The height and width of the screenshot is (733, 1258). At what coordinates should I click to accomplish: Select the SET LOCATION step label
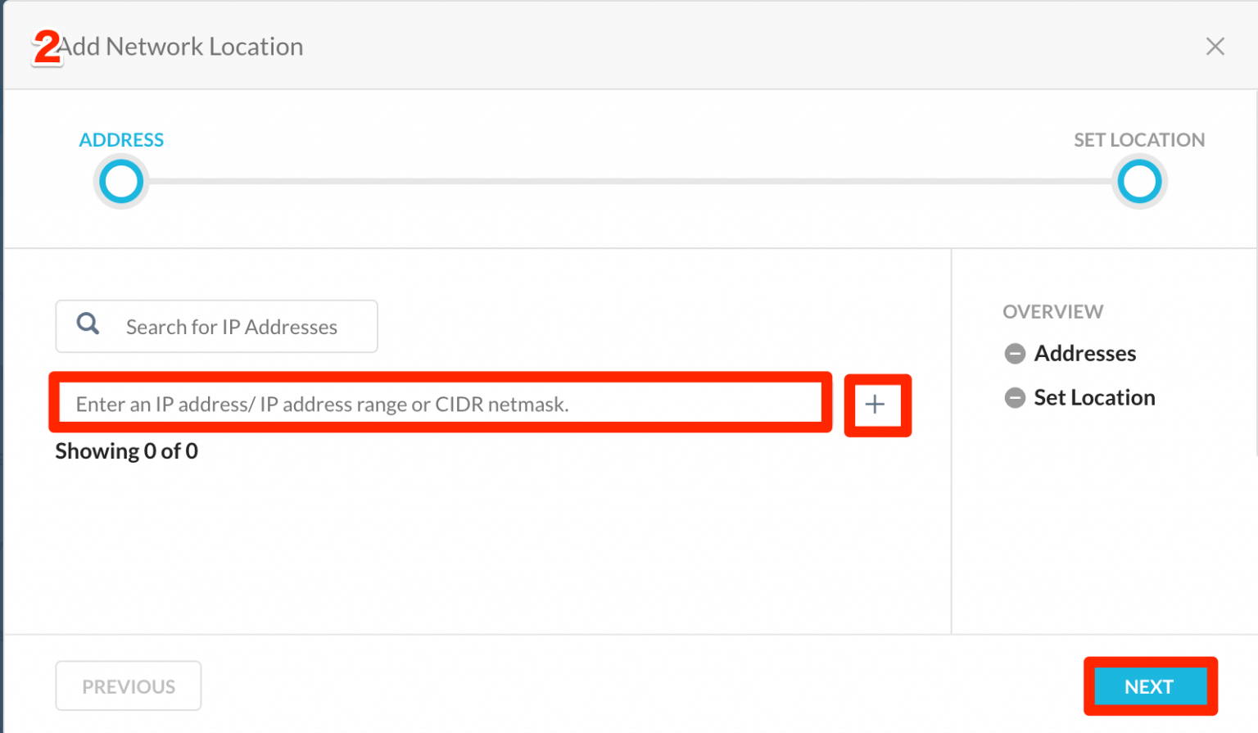coord(1138,140)
